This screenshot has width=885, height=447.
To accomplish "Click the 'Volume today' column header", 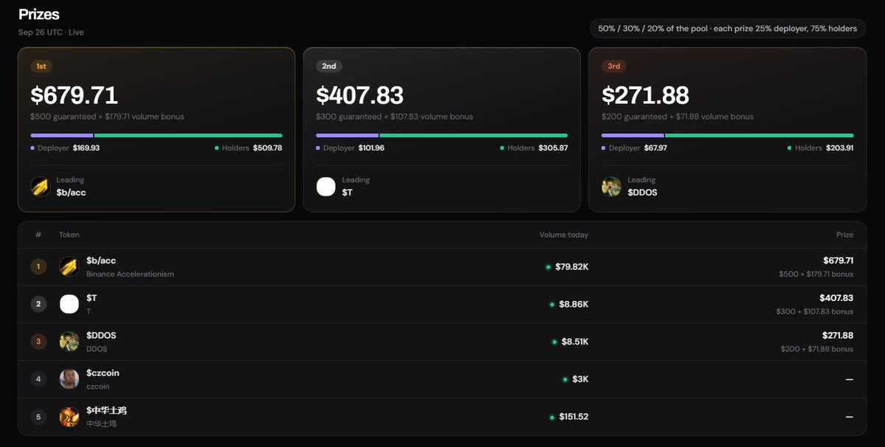I will [564, 235].
